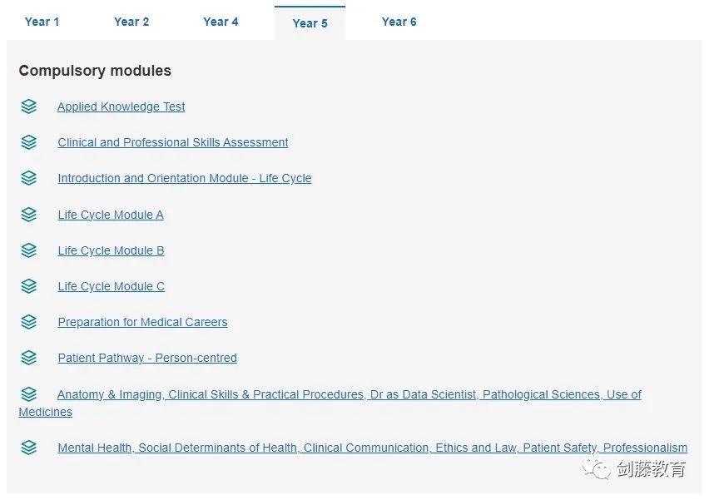Click the stack icon beside Applied Knowledge Test
This screenshot has width=709, height=500.
tap(29, 106)
